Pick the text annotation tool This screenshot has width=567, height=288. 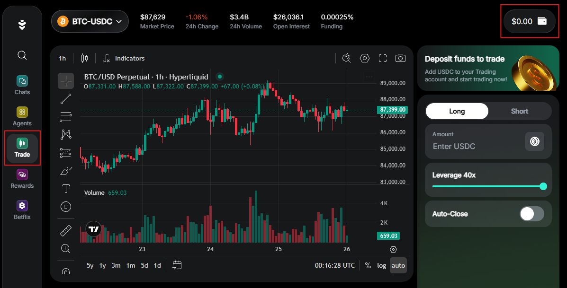pyautogui.click(x=66, y=189)
